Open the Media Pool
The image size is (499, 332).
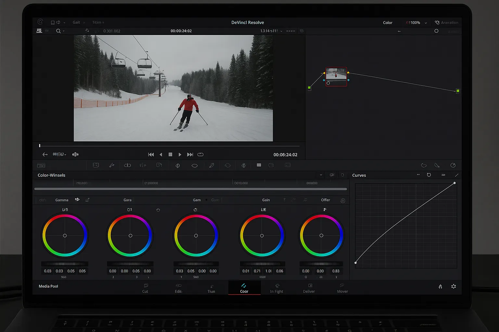tap(48, 286)
